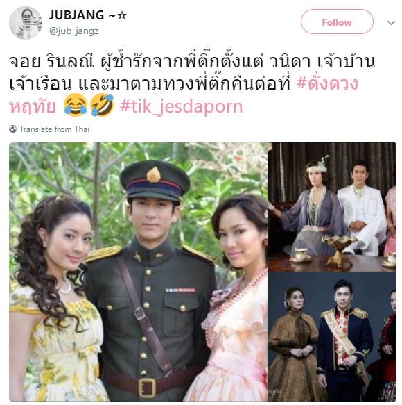Open large photo with officer in cap
This screenshot has height=405, width=402.
(x=138, y=272)
